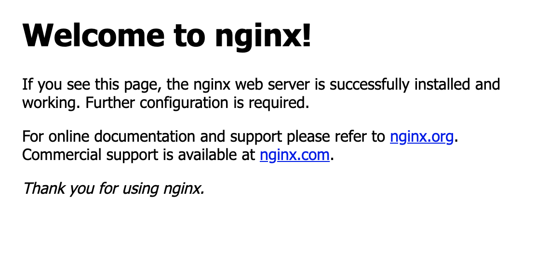Screen dimensions: 536x268
Task: Click the phrase "If you see this page"
Action: 91,85
